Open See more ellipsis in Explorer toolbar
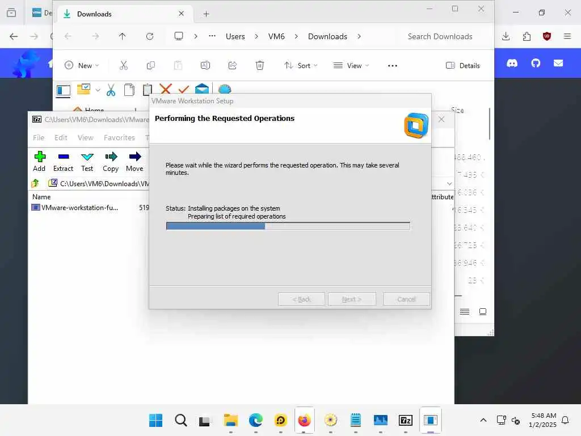Image resolution: width=581 pixels, height=436 pixels. click(393, 66)
